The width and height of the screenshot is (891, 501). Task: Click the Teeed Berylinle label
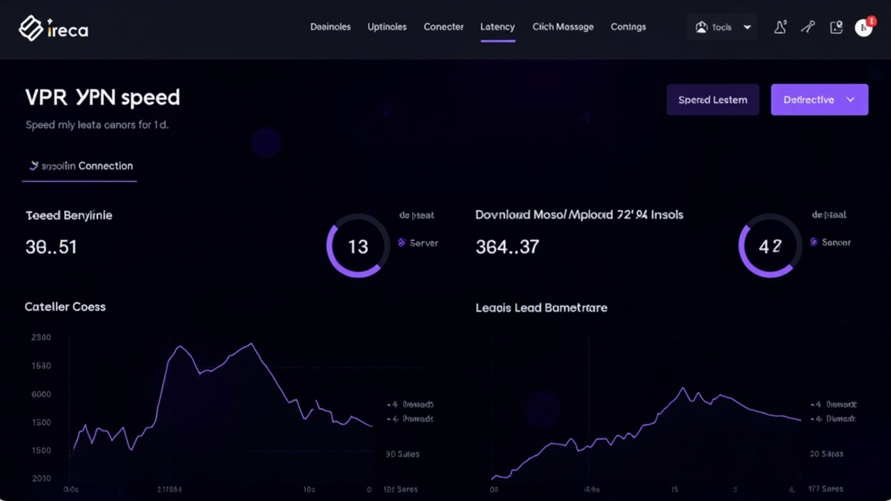pos(69,216)
